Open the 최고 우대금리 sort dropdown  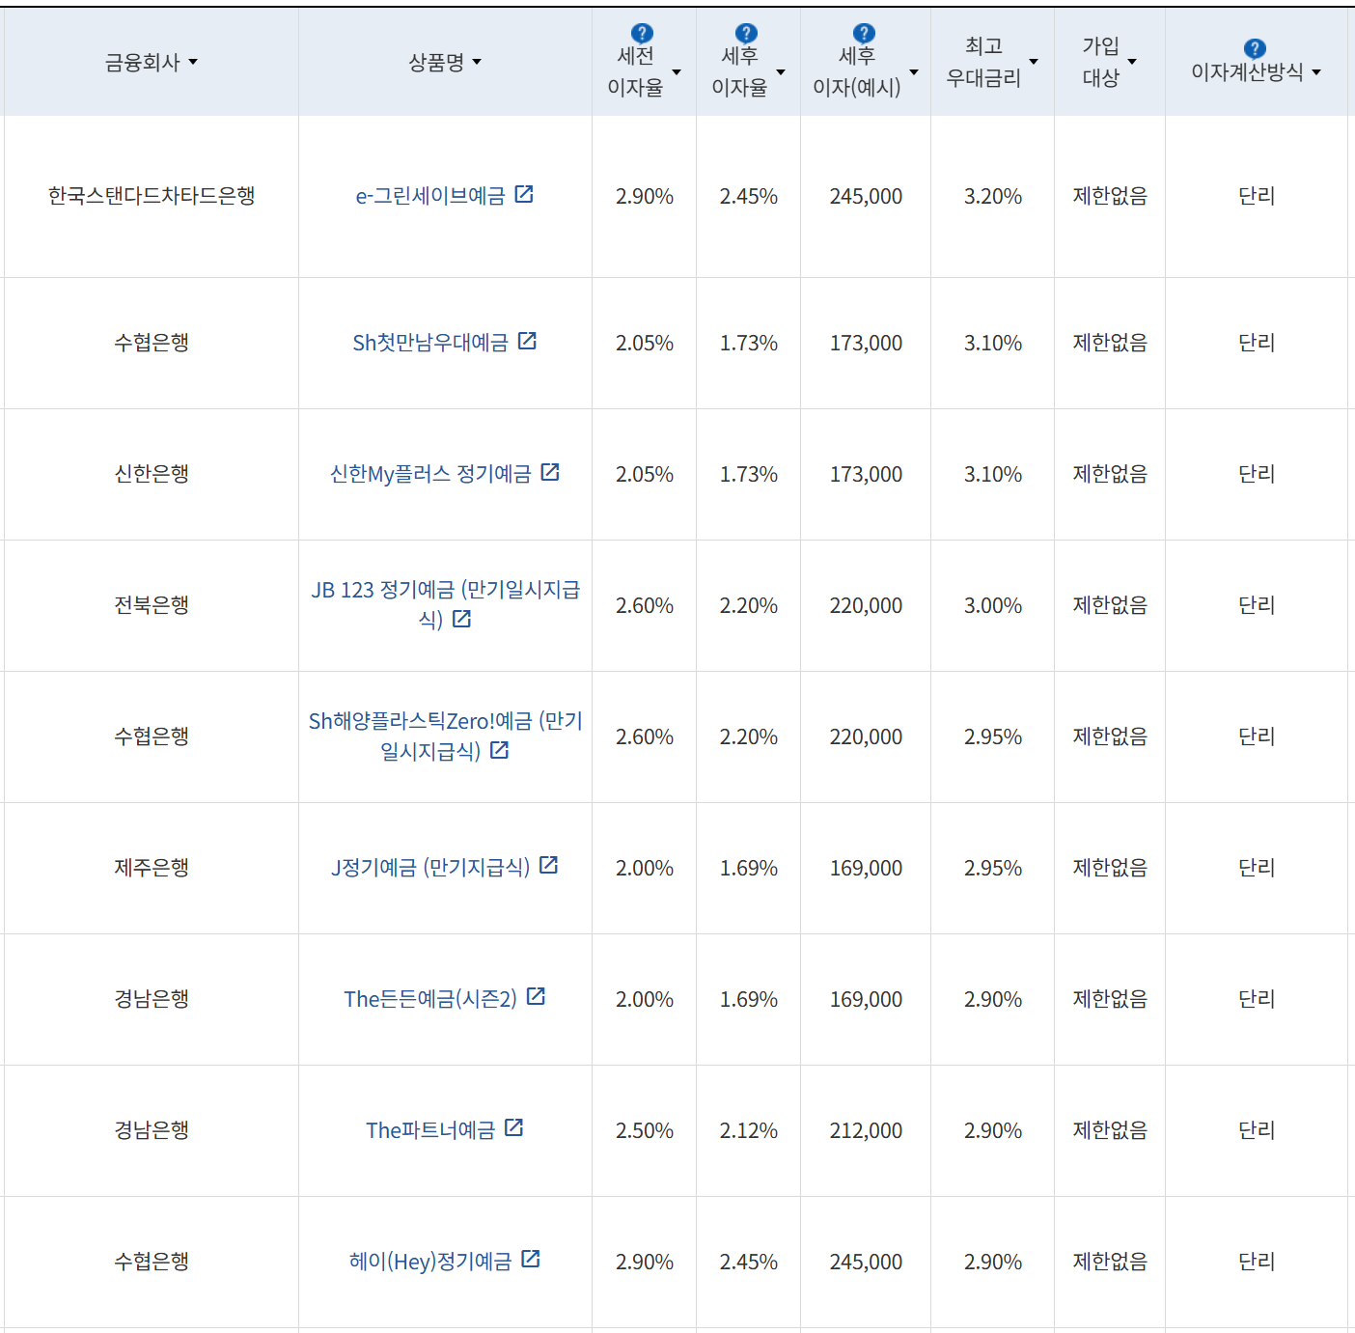click(1035, 62)
